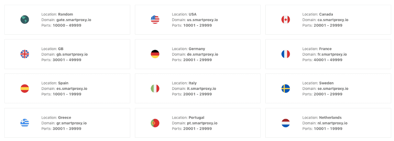
Task: Click the Spain flag icon
Action: (25, 88)
